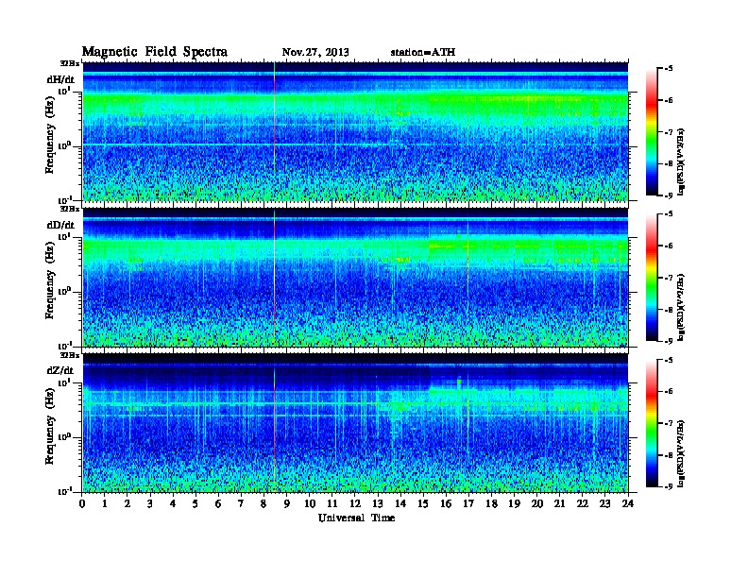Click the -6 tick on dD/dt color scale
This screenshot has height=578, width=748.
[669, 246]
